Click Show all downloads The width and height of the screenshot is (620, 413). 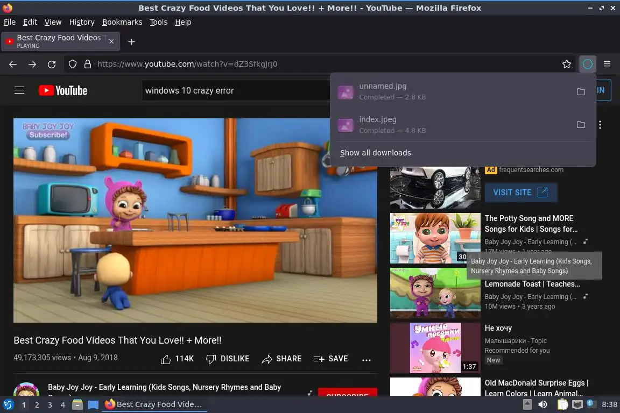pyautogui.click(x=375, y=153)
